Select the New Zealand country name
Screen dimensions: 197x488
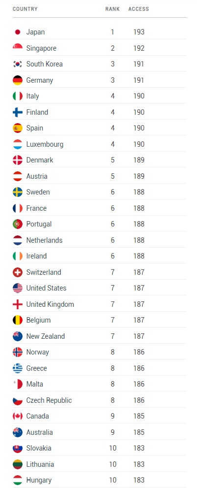(x=46, y=336)
